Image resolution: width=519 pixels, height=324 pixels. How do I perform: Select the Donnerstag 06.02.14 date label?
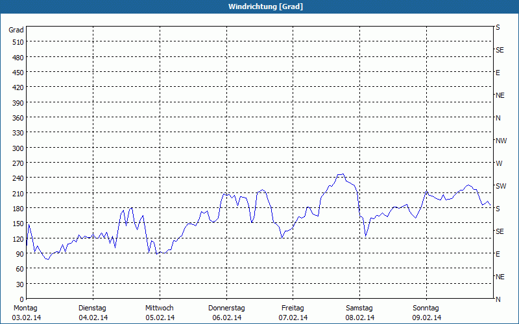coord(226,313)
